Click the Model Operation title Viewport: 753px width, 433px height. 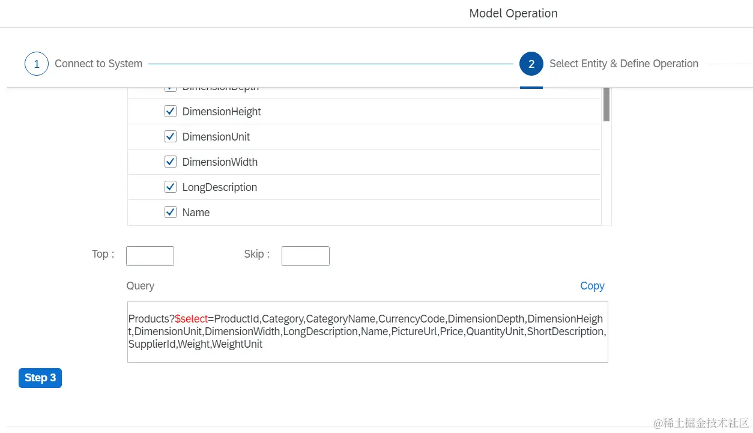click(513, 13)
